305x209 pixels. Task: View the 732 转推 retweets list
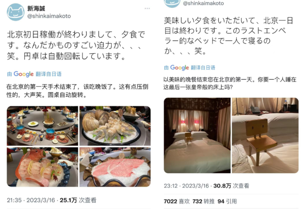click(203, 201)
